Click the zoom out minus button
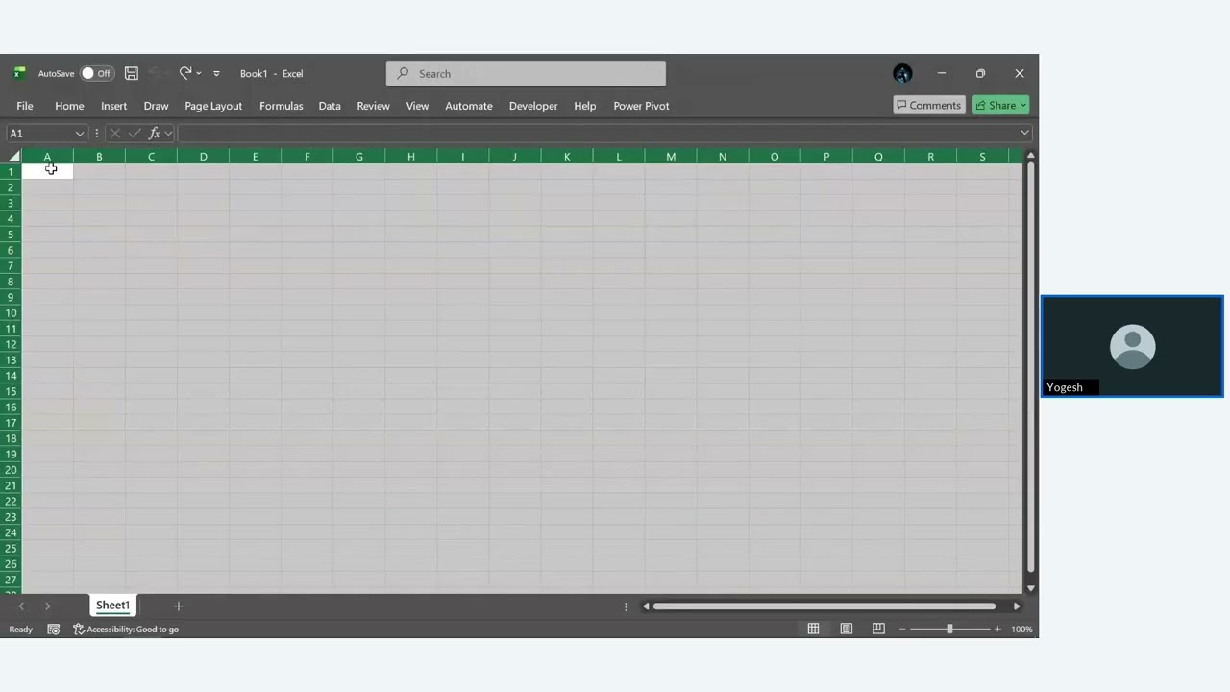 902,629
